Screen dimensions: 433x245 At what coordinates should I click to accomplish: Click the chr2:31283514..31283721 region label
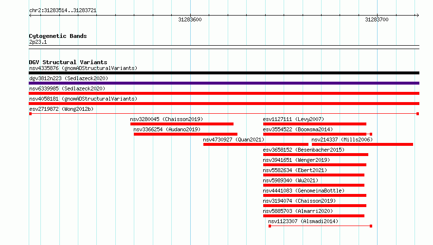[x=63, y=11]
